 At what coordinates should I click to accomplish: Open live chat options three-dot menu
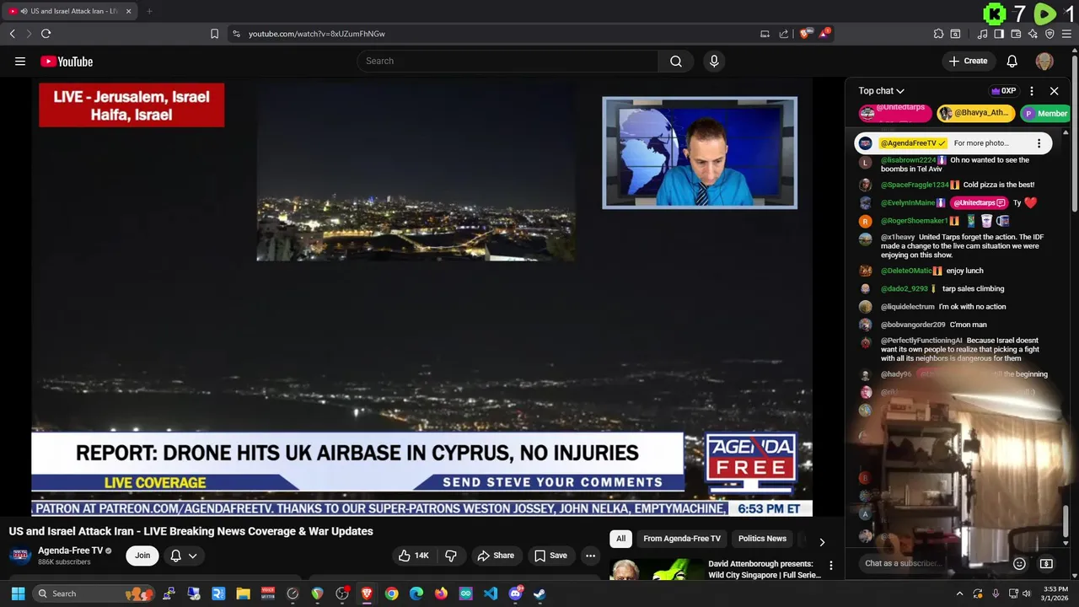pyautogui.click(x=1032, y=90)
